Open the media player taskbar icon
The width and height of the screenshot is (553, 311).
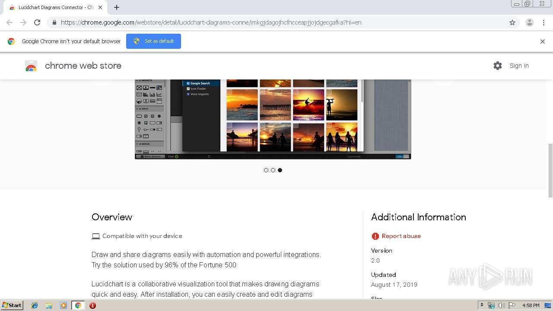pos(64,305)
